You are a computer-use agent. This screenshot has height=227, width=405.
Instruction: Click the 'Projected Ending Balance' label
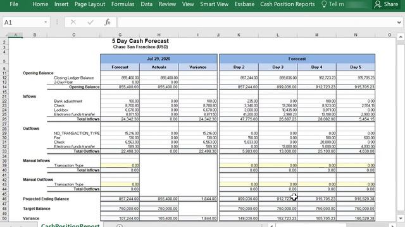(x=46, y=199)
